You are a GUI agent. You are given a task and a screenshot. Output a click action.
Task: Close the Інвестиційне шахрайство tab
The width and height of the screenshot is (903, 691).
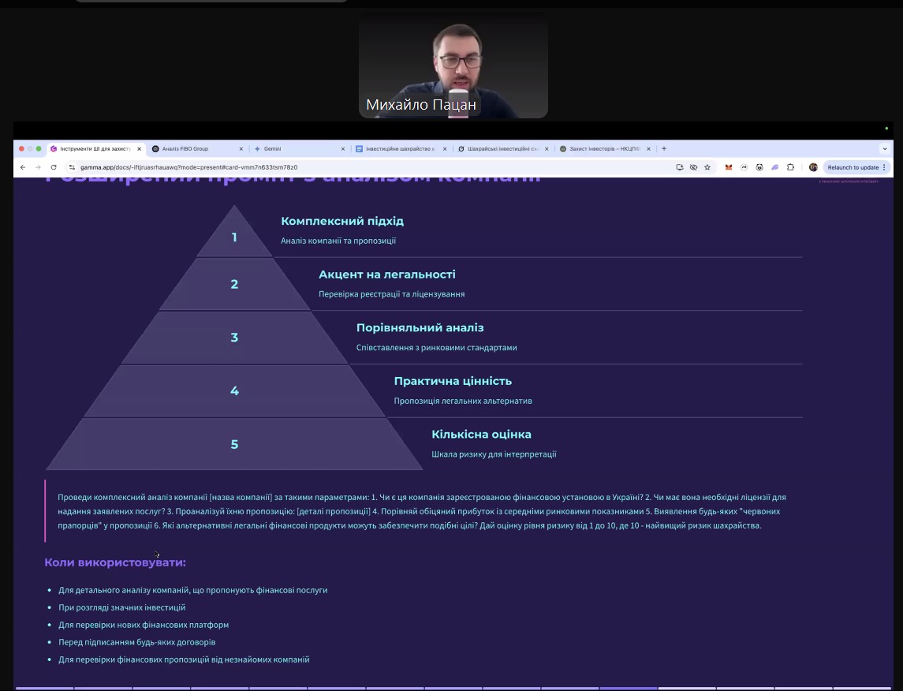pyautogui.click(x=445, y=148)
